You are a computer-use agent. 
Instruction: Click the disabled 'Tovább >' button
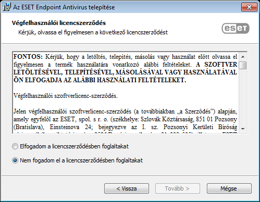pyautogui.click(x=178, y=188)
